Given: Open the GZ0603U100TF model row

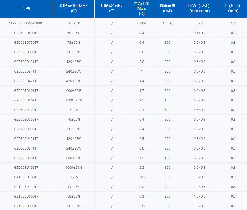Looking at the screenshot, I should (26, 110).
